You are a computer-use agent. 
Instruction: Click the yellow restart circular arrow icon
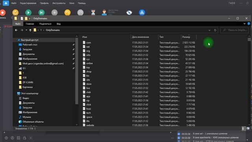[x=15, y=12]
